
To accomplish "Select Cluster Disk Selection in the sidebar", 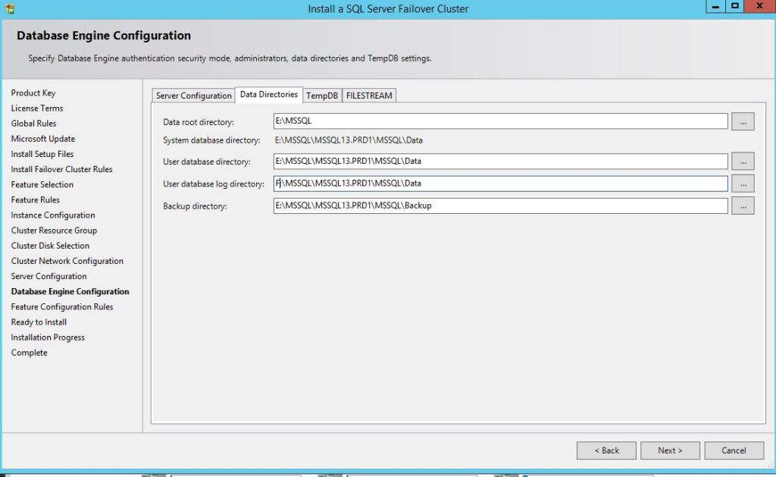I will click(50, 246).
